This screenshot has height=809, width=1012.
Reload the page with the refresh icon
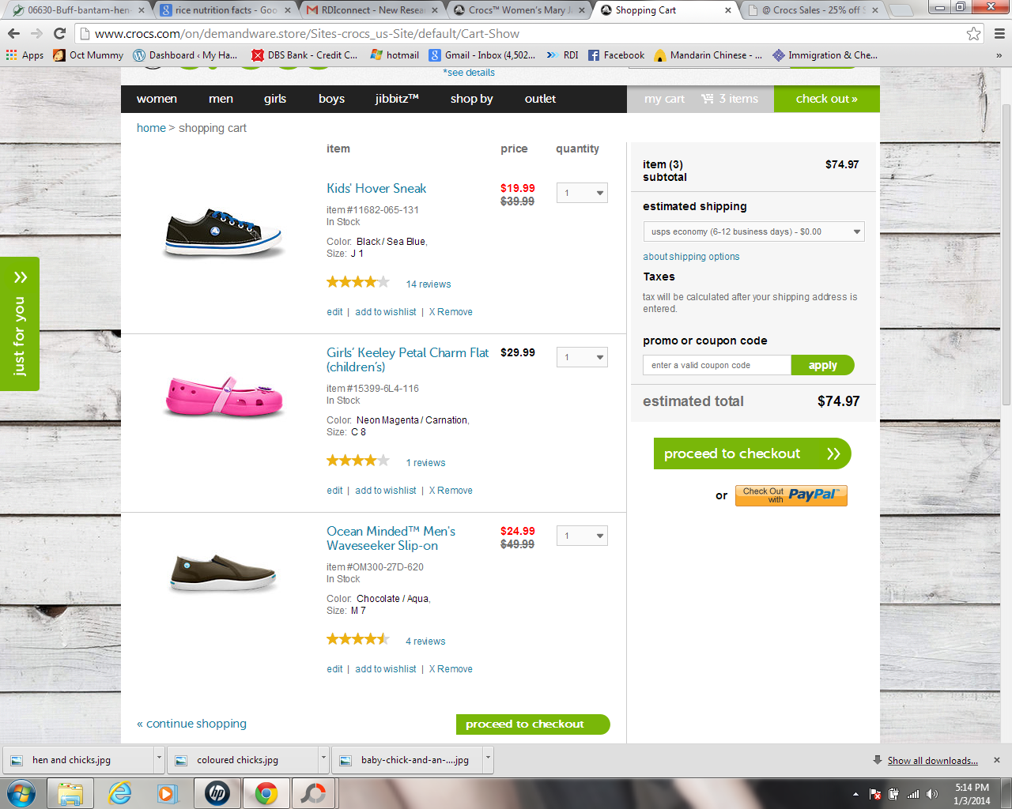pyautogui.click(x=59, y=33)
